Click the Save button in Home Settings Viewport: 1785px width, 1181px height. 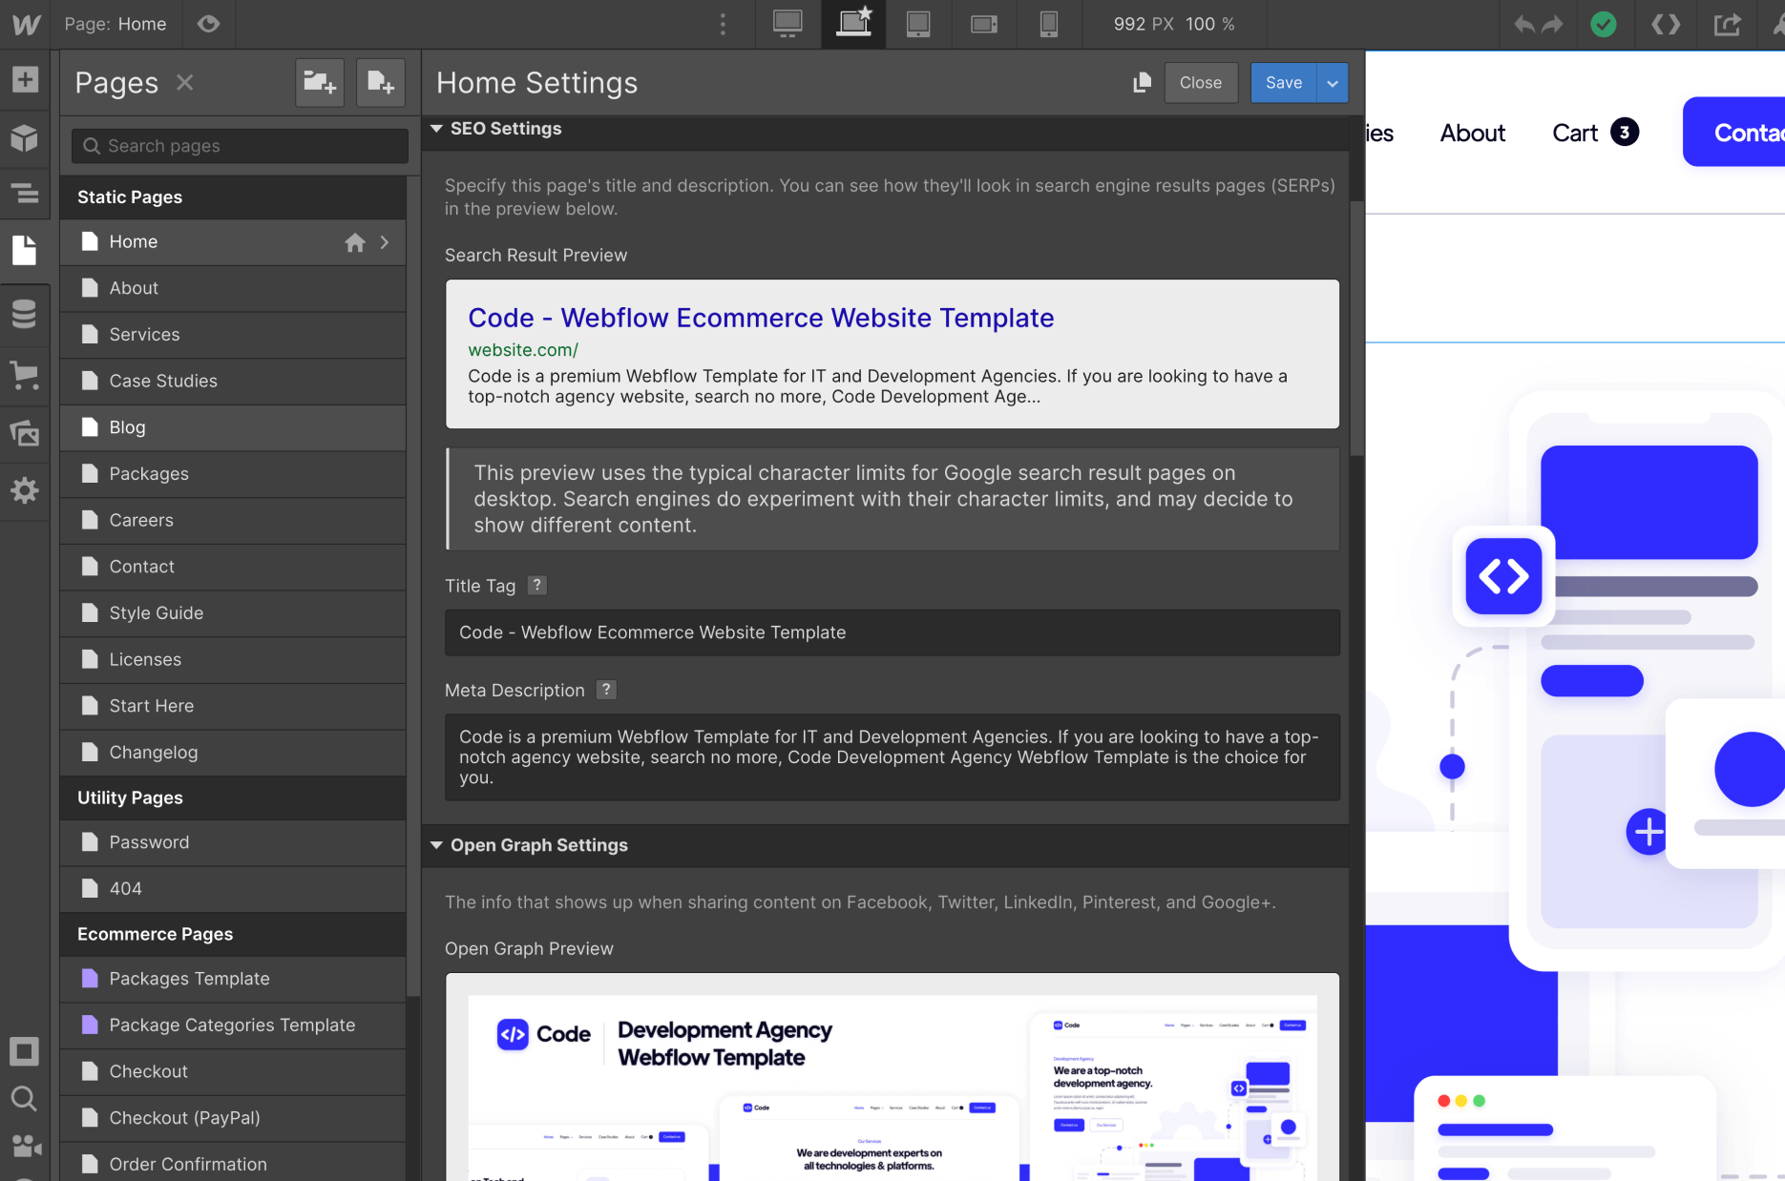(1283, 82)
